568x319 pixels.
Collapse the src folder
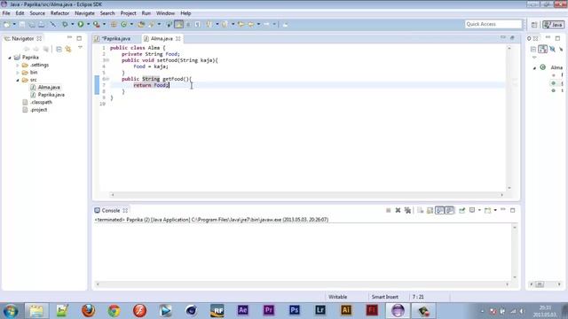[x=18, y=80]
